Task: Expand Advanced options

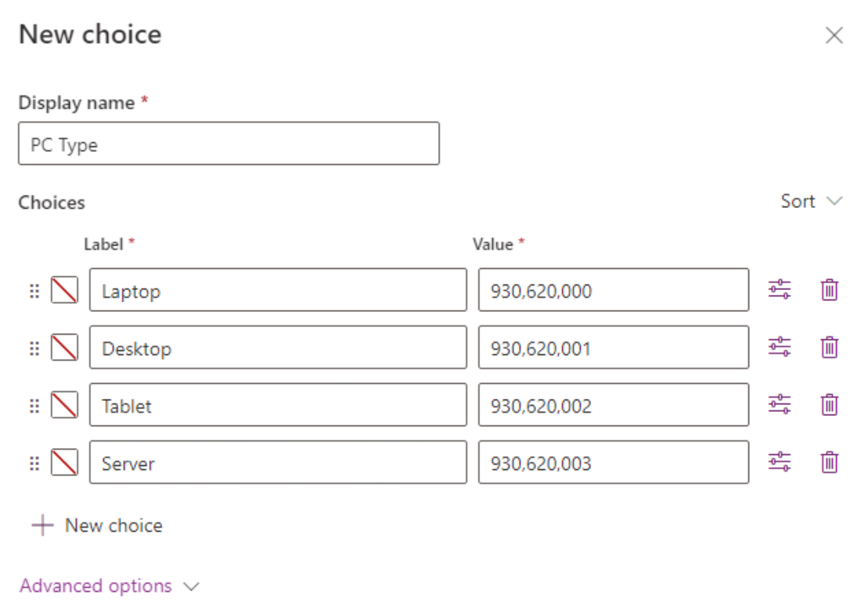Action: [110, 586]
